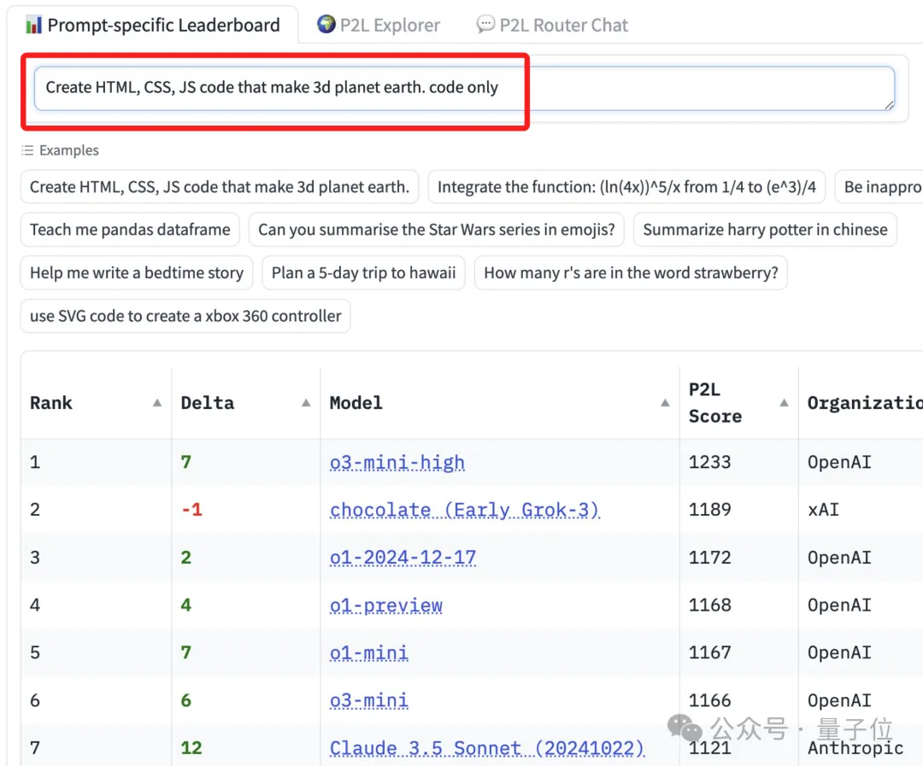Screen dimensions: 923x766
Task: Sort table by P2L Score arrow
Action: 784,403
